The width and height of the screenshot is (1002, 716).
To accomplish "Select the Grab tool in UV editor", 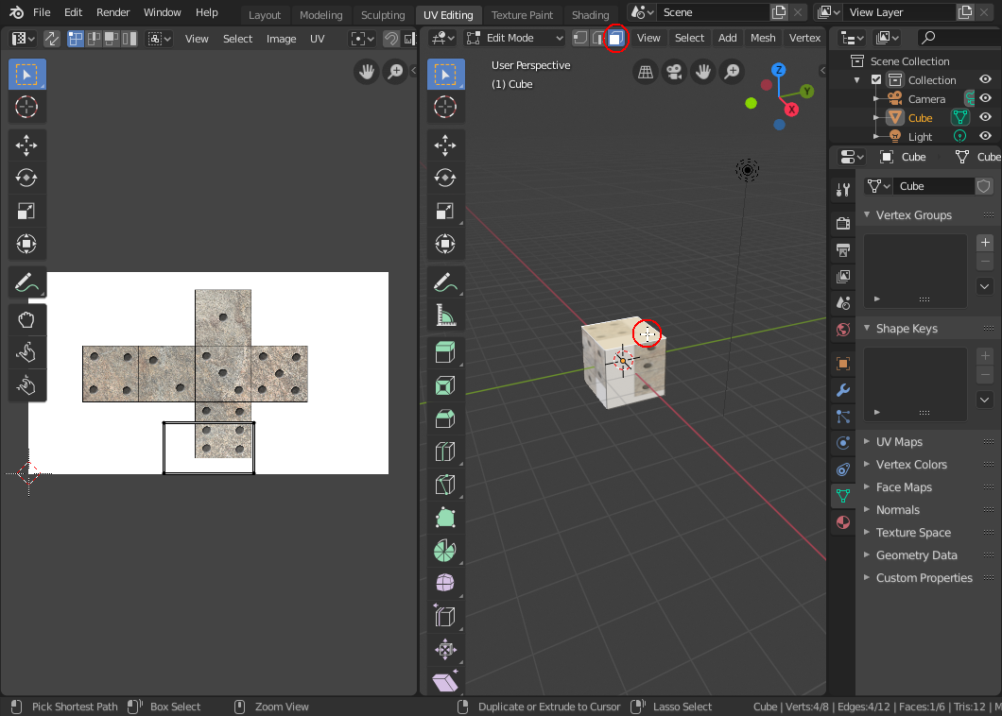I will [26, 319].
